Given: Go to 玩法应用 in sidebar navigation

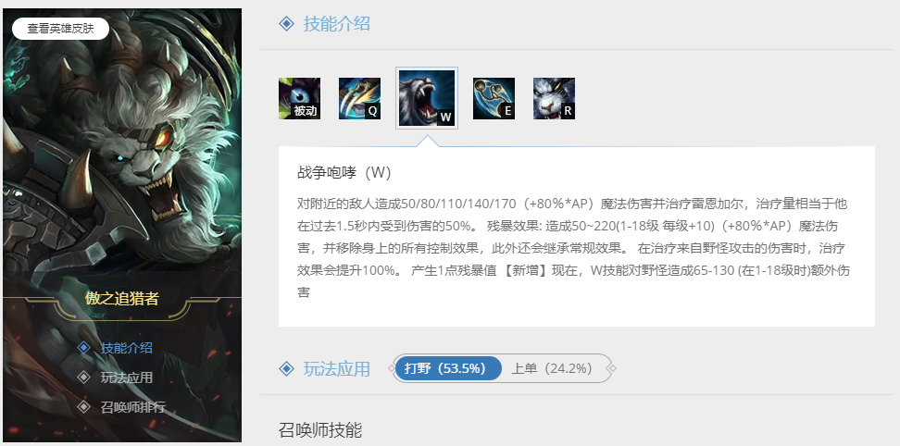Looking at the screenshot, I should coord(127,378).
